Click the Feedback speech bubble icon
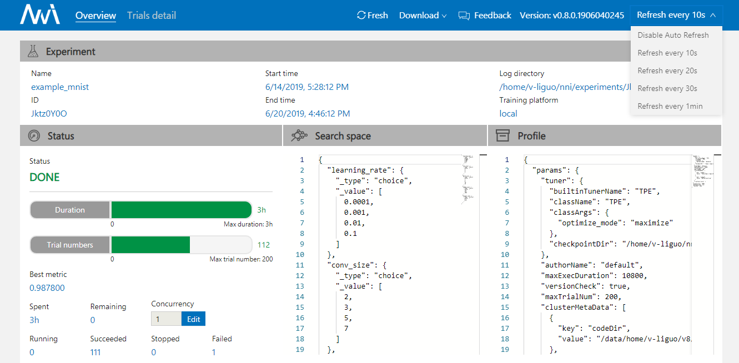739x363 pixels. (x=464, y=16)
